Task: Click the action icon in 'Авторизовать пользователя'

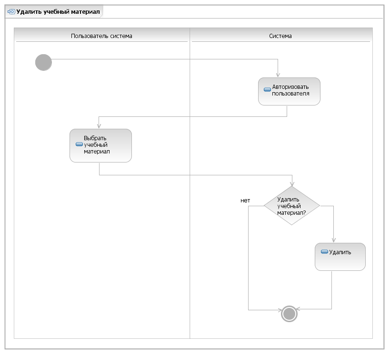Action: 267,89
